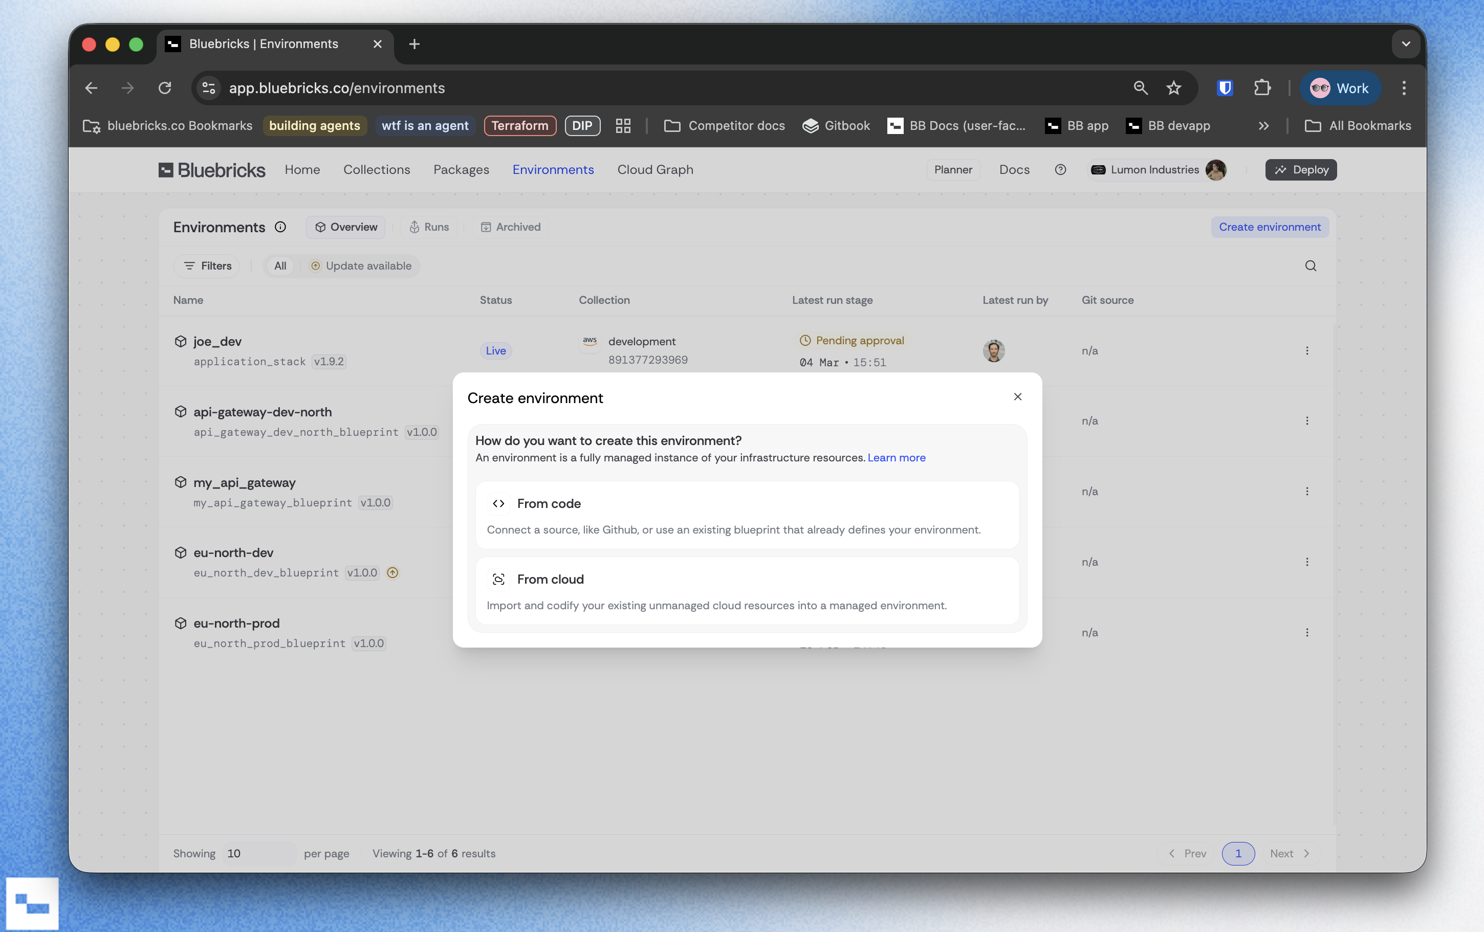The height and width of the screenshot is (932, 1484).
Task: Open the environments search icon
Action: 1310,265
